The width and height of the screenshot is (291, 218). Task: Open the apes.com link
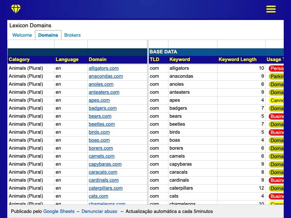click(x=99, y=100)
